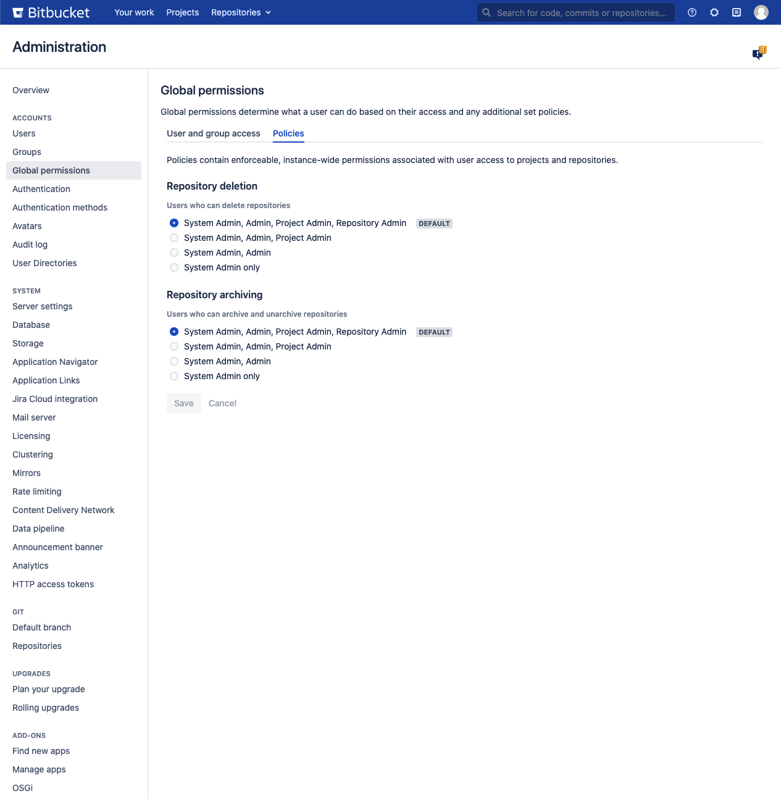781x799 pixels.
Task: Switch to User and group access tab
Action: click(x=214, y=133)
